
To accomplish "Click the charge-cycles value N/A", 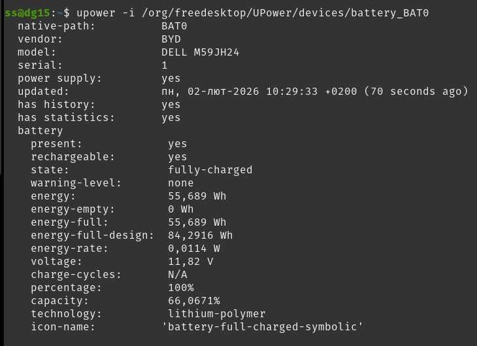I will point(178,275).
